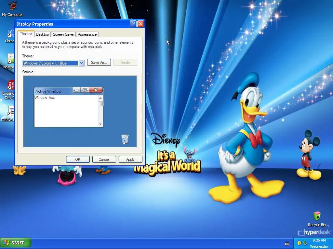Click the security shield tray icon
The width and height of the screenshot is (333, 249).
click(299, 243)
